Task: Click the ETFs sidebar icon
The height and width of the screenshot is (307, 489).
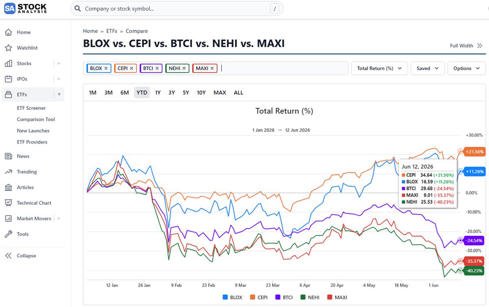Action: pos(9,95)
